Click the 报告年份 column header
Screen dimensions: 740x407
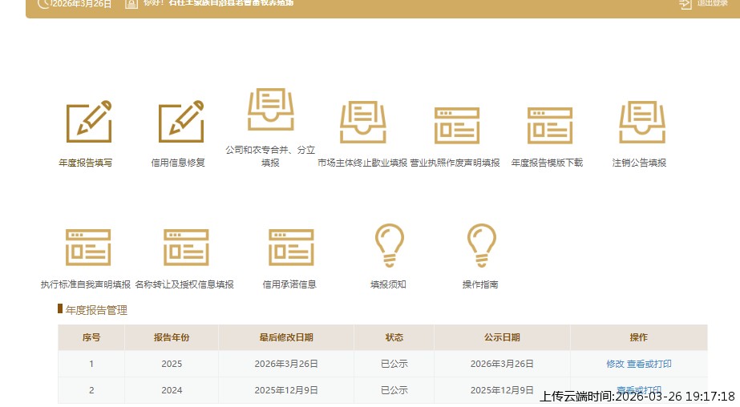tap(172, 337)
